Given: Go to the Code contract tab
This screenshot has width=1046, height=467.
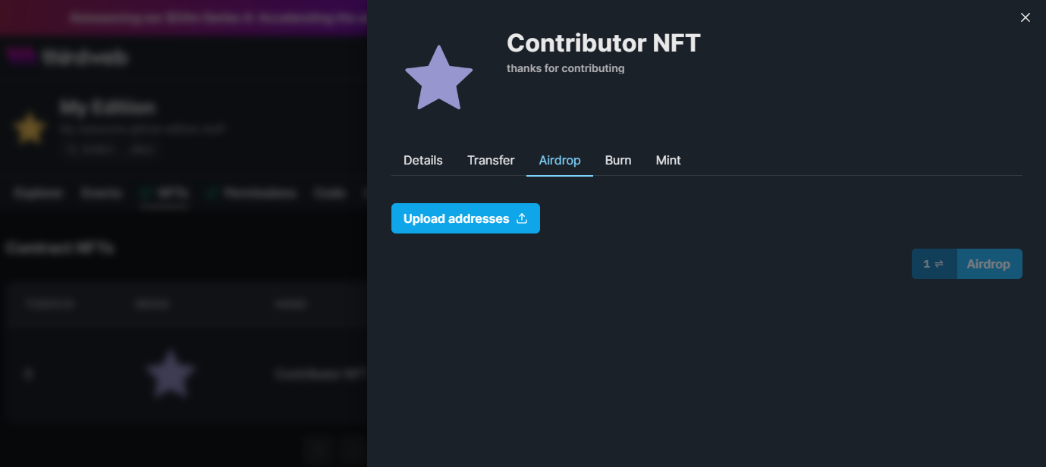Looking at the screenshot, I should point(329,193).
